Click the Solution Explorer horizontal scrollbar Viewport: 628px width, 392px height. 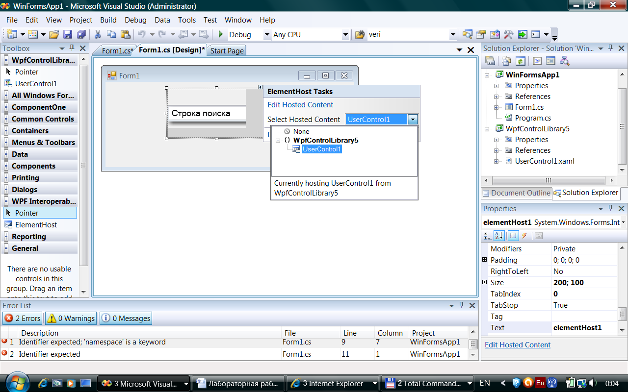(x=548, y=180)
